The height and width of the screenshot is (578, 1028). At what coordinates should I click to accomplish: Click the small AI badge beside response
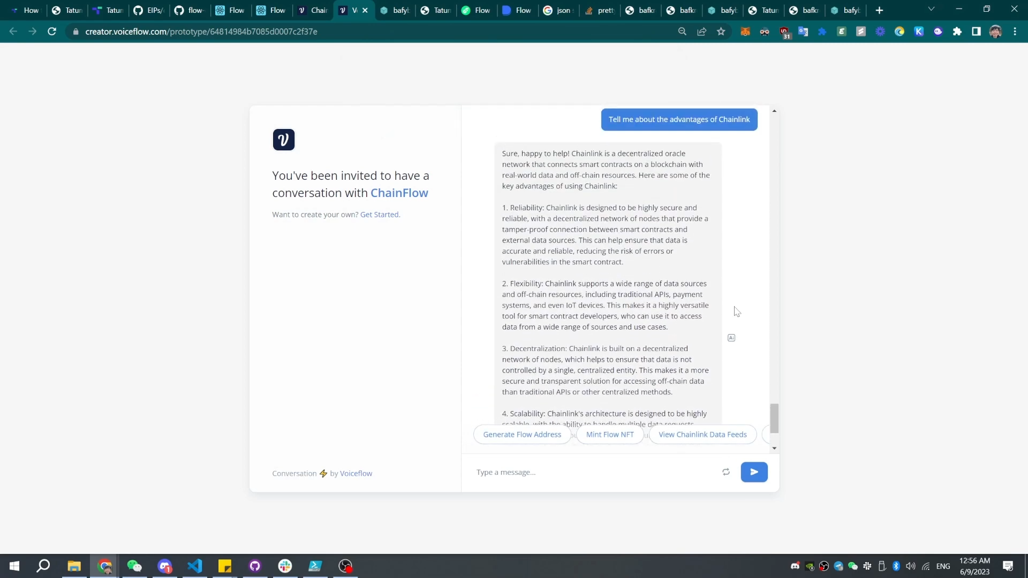[731, 338]
